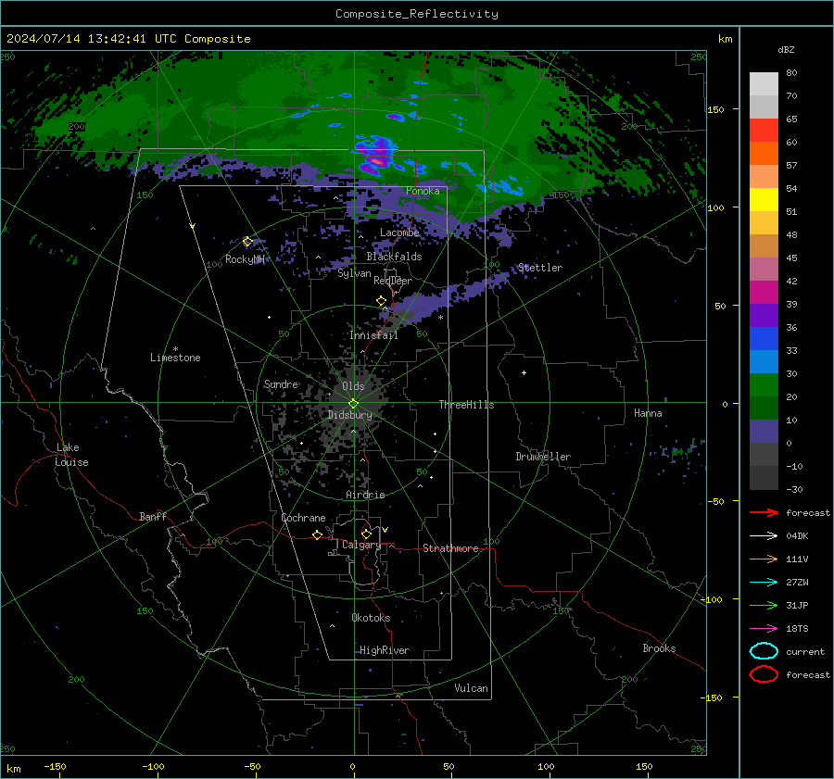The width and height of the screenshot is (834, 779).
Task: Click the yellow 54-51 dBZ color swatch
Action: click(764, 199)
